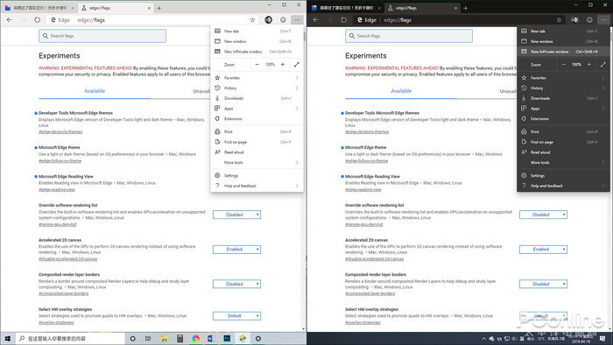
Task: Open the 'Composited render layer borders' dropdown, light window
Action: point(237,284)
